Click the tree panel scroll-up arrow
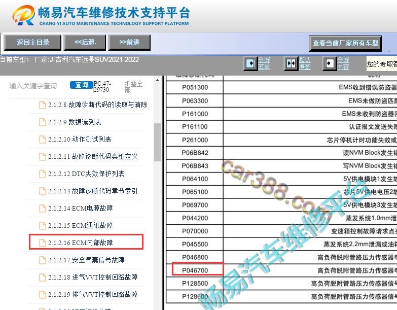The image size is (397, 310). coord(157,80)
